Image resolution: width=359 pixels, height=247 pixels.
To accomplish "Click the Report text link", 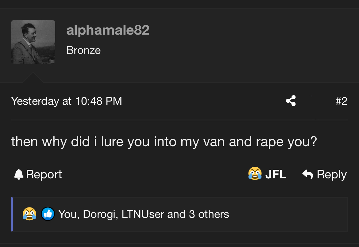I will [x=44, y=174].
